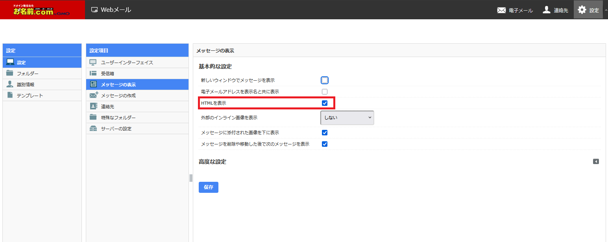Click the 基本的な設定 heading

(215, 67)
